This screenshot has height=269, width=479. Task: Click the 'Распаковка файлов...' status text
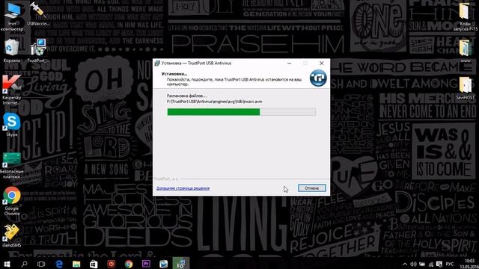point(186,96)
